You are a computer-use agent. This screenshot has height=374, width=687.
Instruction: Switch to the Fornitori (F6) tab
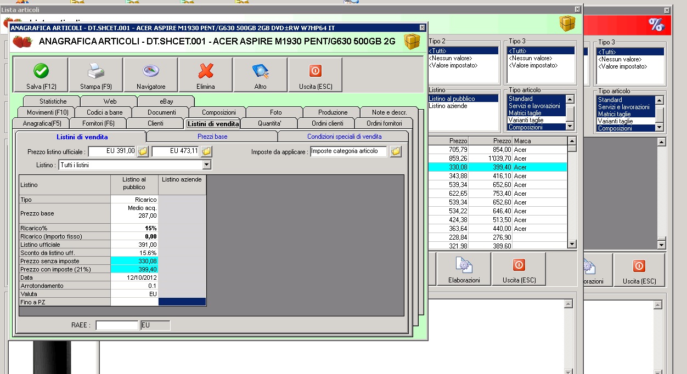tap(99, 123)
